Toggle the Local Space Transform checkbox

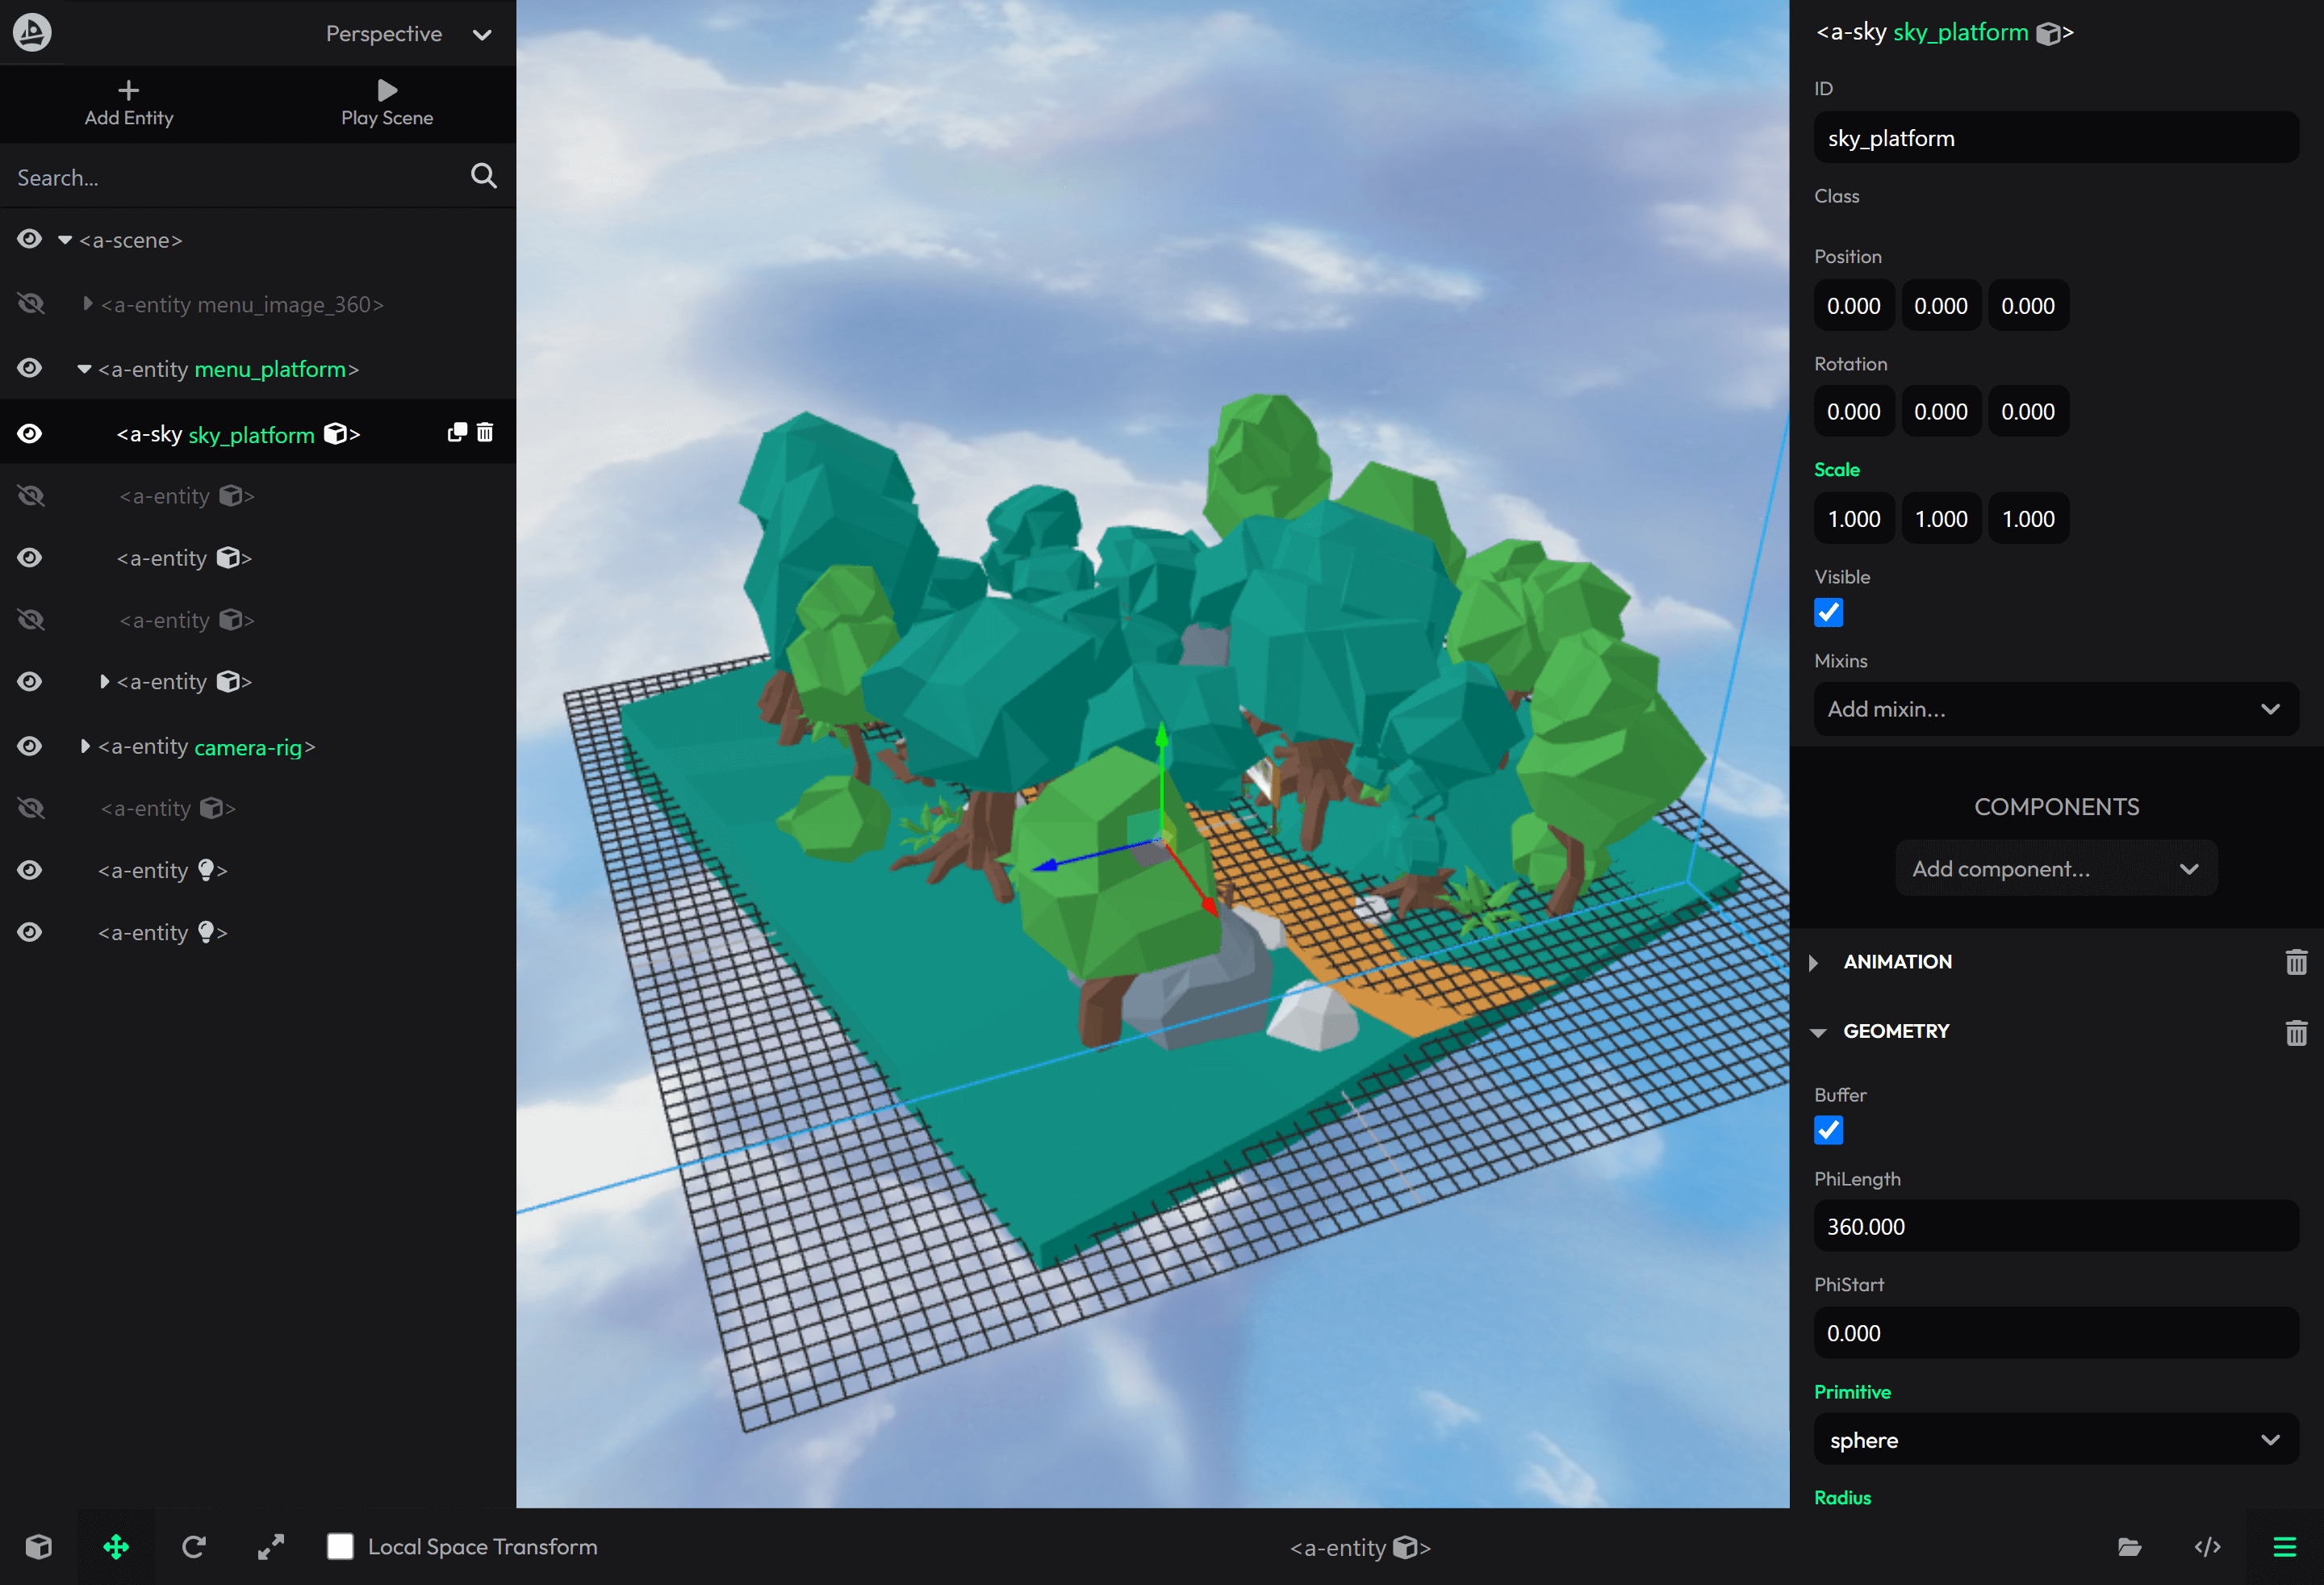click(340, 1546)
